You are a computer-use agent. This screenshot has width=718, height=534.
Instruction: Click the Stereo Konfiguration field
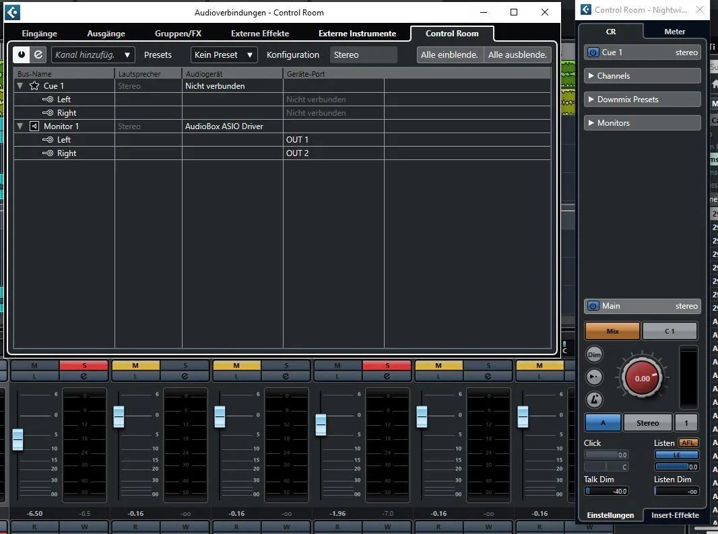[x=364, y=55]
